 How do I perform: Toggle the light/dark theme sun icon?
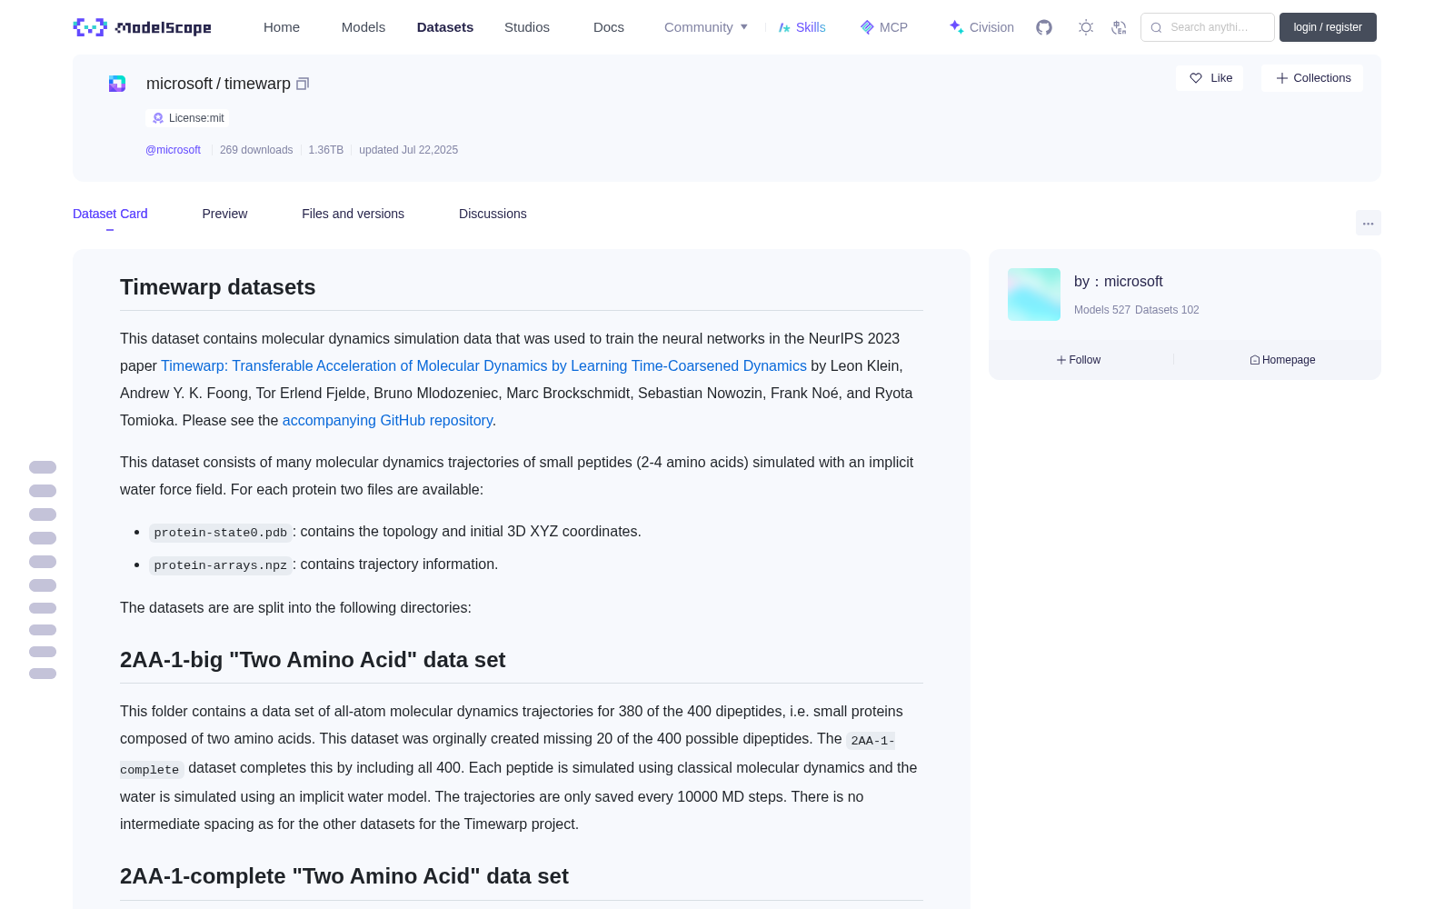point(1086,27)
